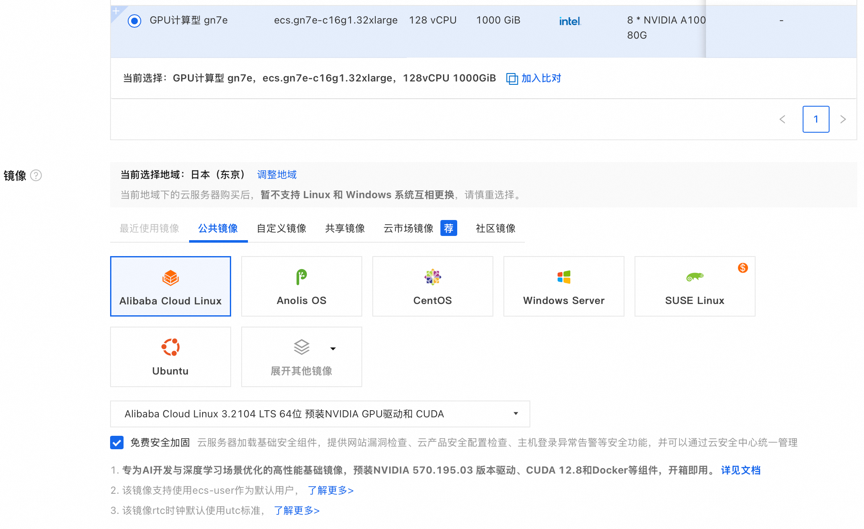864x529 pixels.
Task: Switch to 云市场镜像 tab
Action: pos(408,228)
